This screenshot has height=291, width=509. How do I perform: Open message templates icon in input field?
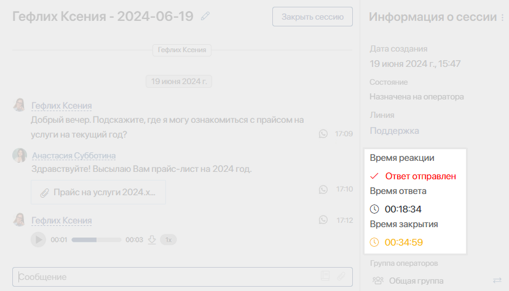click(x=325, y=277)
